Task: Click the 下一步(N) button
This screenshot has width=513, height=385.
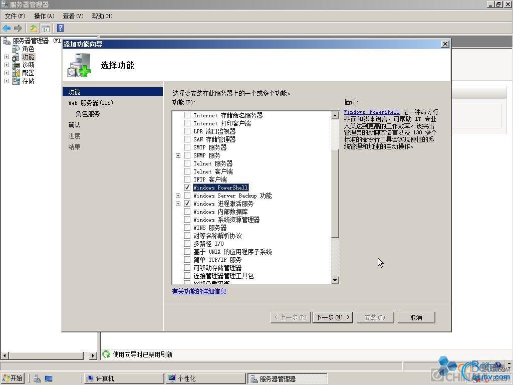Action: 333,317
